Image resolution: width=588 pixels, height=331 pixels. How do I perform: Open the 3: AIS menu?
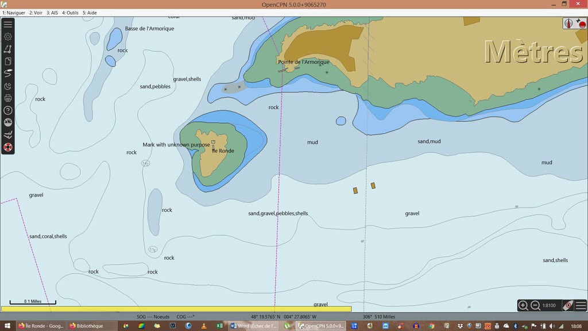[x=52, y=13]
